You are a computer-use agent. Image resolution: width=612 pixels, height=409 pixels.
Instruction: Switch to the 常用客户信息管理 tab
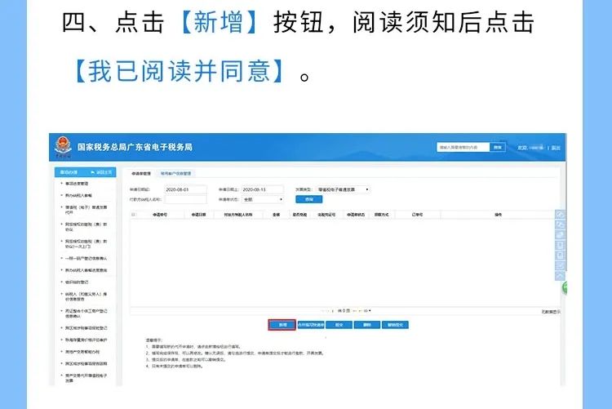pyautogui.click(x=175, y=173)
